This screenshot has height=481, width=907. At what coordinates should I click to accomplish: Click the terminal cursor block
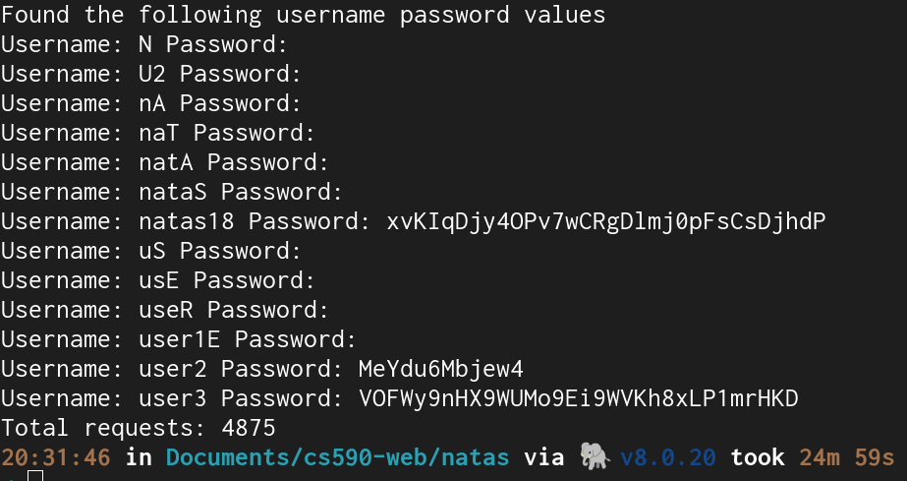[x=35, y=476]
